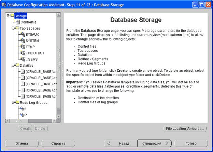Click the Delete button
This screenshot has height=152, width=213.
[40, 129]
